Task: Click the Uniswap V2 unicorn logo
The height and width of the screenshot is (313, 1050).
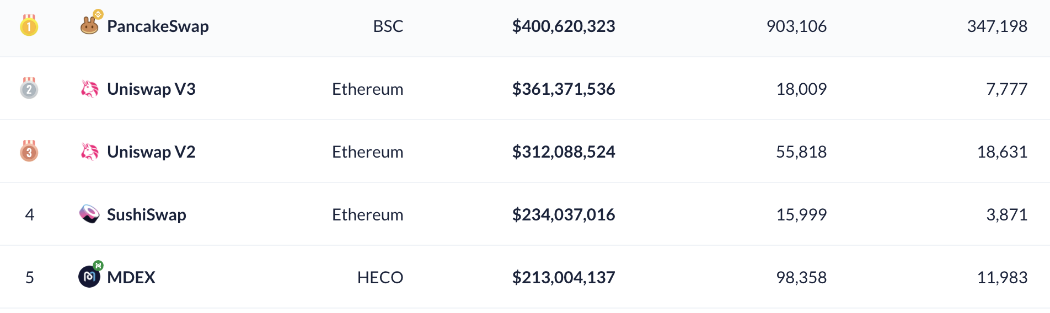Action: 89,152
